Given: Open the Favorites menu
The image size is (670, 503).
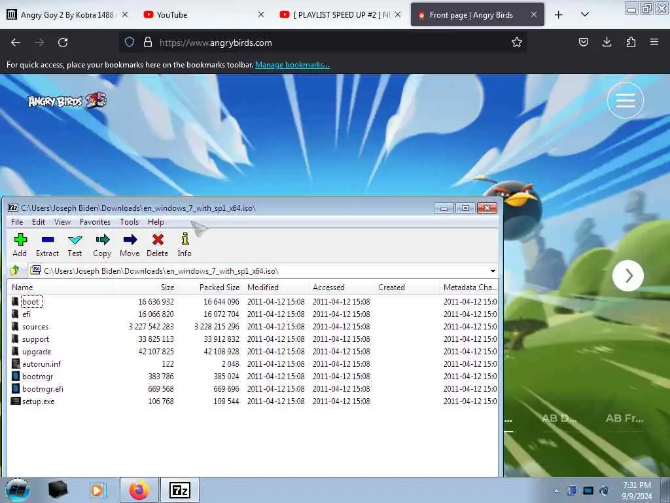Looking at the screenshot, I should pyautogui.click(x=95, y=222).
